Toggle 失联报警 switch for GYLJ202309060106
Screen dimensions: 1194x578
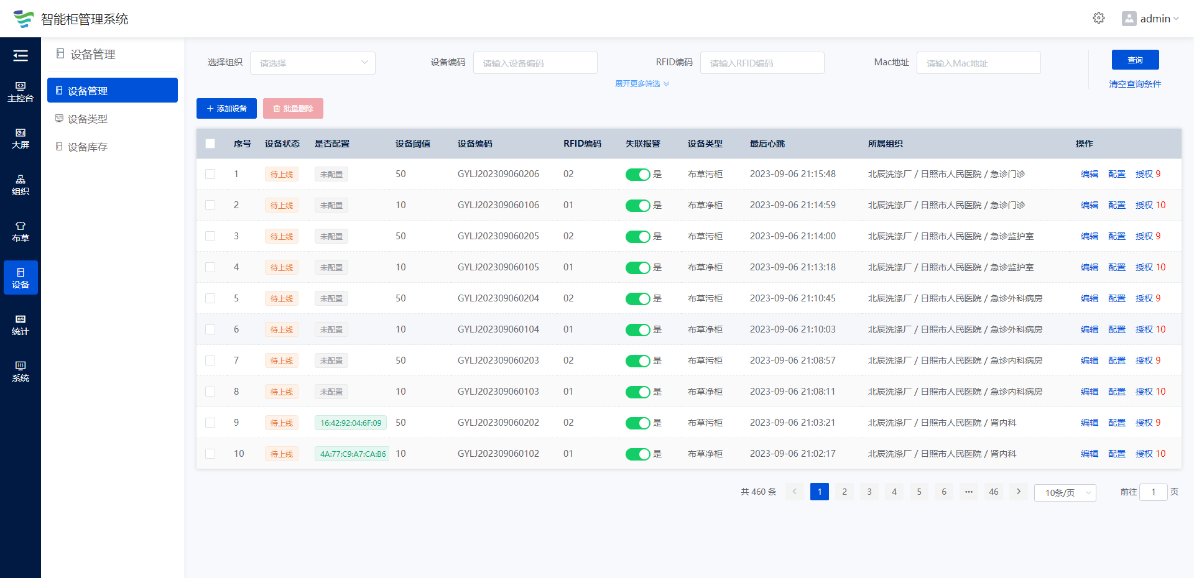[638, 206]
